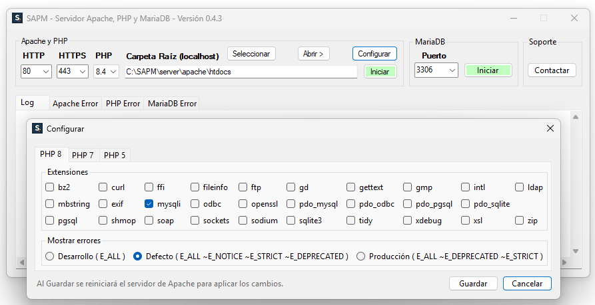Click the SAPM app icon in main title bar

click(18, 18)
